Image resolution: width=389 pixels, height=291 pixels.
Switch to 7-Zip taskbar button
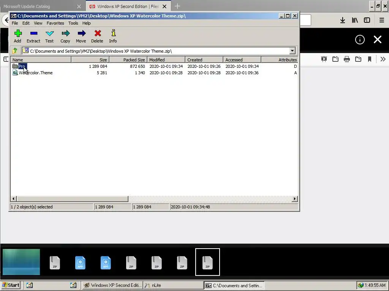(234, 285)
